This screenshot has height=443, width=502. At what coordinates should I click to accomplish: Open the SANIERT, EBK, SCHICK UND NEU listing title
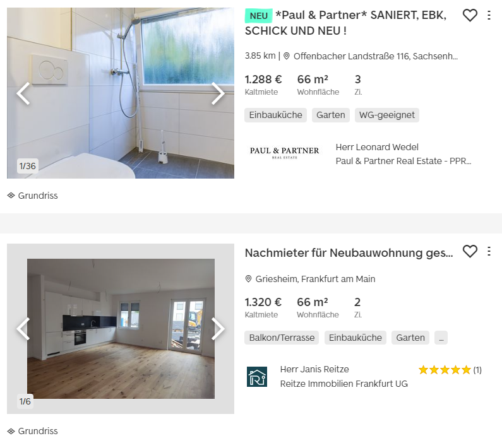click(345, 23)
